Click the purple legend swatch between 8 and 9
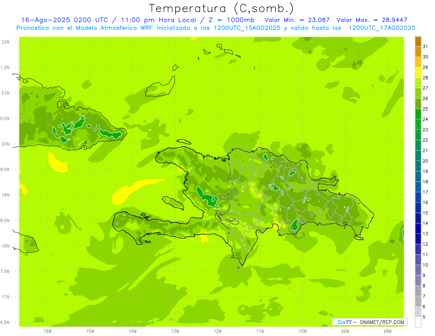The height and width of the screenshot is (336, 435). 418,281
